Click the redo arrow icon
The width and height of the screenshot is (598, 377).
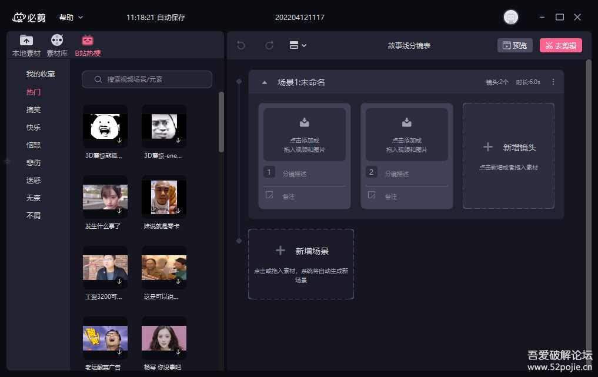pyautogui.click(x=269, y=45)
